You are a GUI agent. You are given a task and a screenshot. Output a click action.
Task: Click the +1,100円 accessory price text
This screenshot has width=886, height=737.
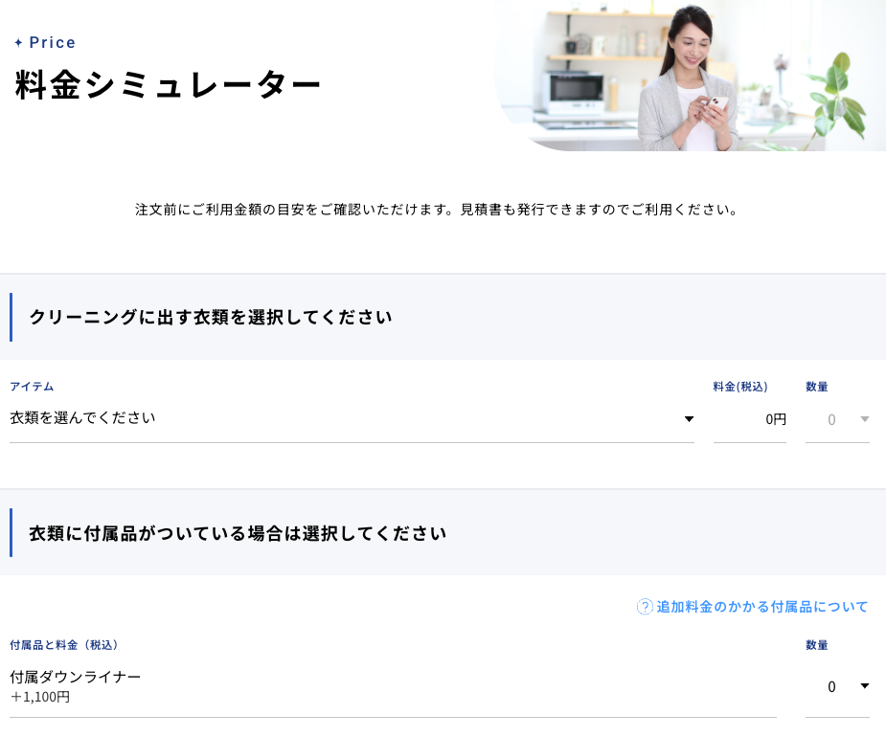coord(40,697)
